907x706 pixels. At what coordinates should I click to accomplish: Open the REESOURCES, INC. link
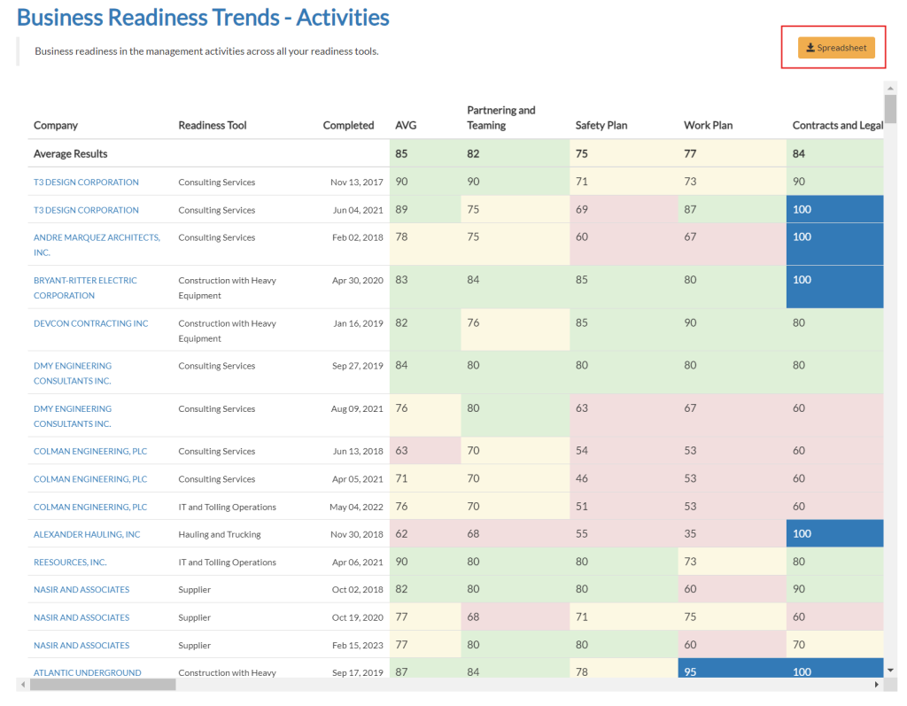click(x=70, y=562)
